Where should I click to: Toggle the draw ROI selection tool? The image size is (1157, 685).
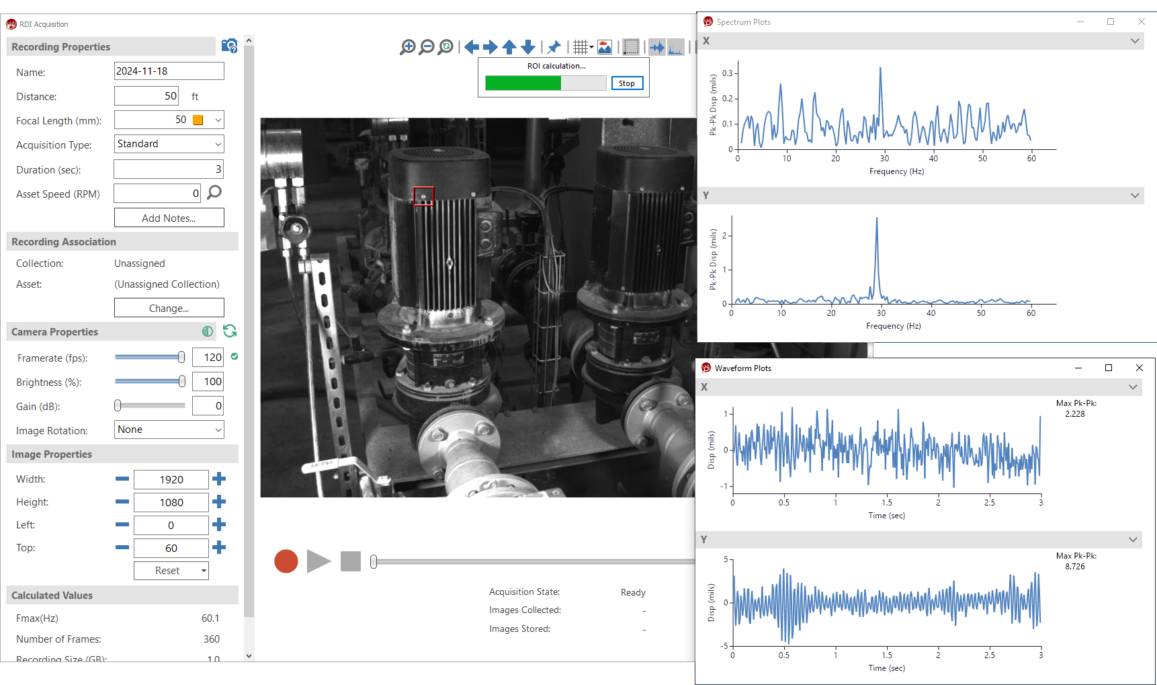631,47
